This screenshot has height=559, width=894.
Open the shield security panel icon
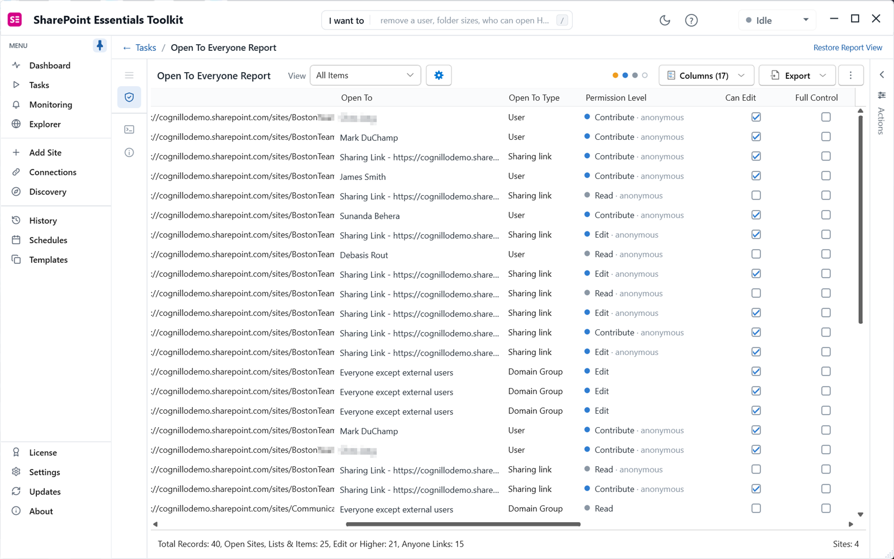click(x=129, y=97)
